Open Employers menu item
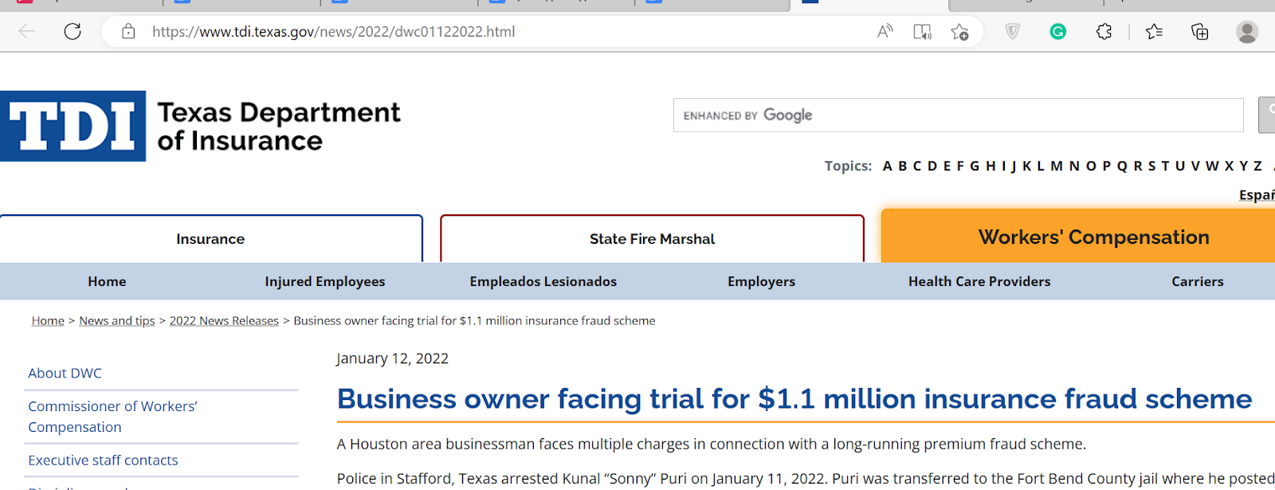 click(x=761, y=281)
